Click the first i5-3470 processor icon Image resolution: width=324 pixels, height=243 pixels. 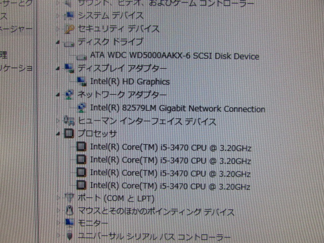coord(81,147)
